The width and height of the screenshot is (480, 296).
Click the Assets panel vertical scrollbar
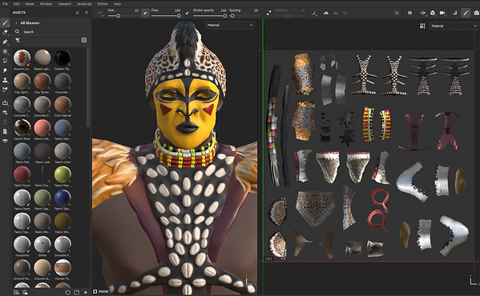88,87
